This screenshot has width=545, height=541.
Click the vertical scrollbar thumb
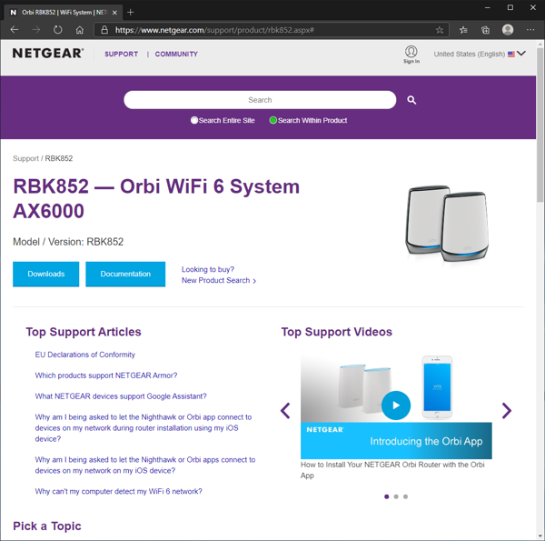540,125
